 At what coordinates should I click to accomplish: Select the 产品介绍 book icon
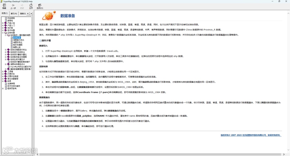6,23
